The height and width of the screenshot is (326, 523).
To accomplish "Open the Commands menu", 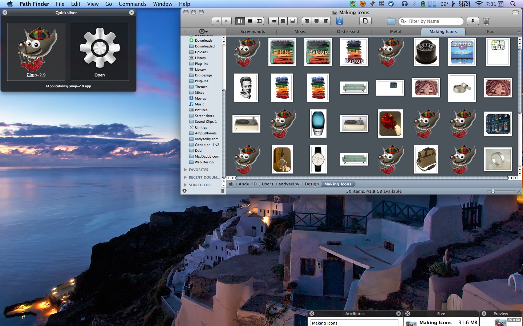I will pos(133,4).
